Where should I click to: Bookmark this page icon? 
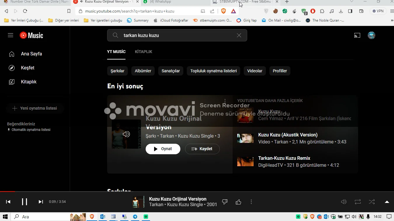(x=69, y=11)
